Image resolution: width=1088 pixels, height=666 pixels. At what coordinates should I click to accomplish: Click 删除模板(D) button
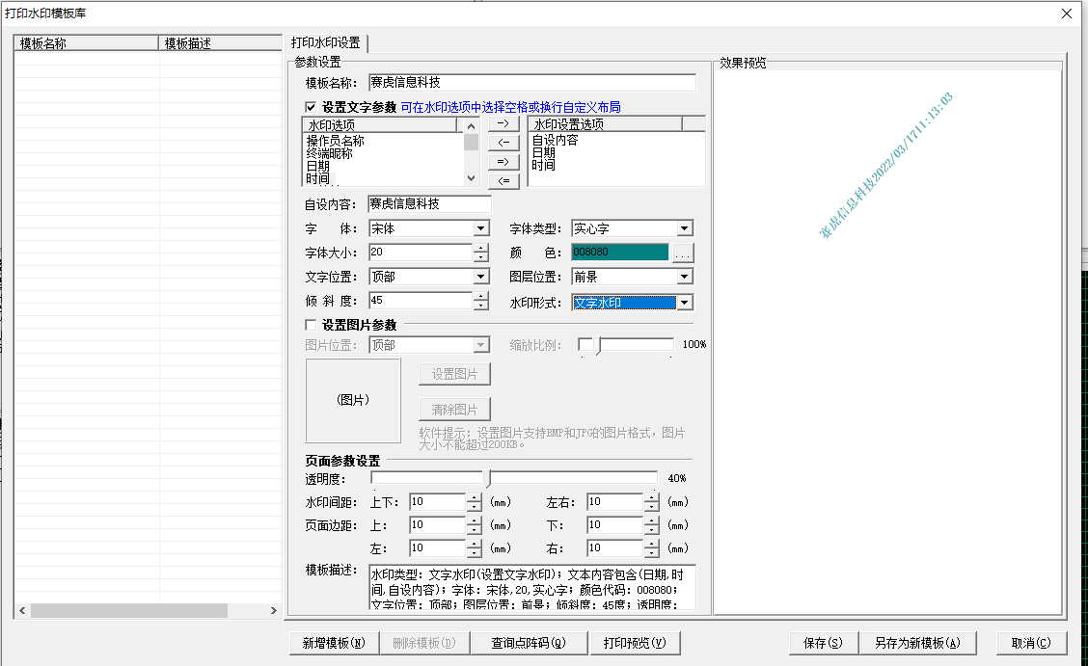point(424,643)
